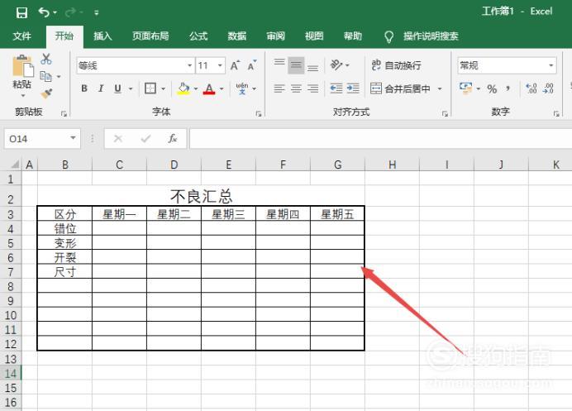Click the increase font size icon
This screenshot has width=572, height=411.
click(x=236, y=65)
